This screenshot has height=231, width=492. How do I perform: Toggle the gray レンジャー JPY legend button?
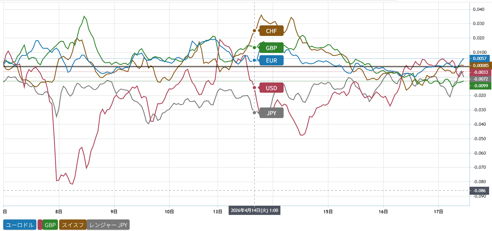pyautogui.click(x=108, y=225)
